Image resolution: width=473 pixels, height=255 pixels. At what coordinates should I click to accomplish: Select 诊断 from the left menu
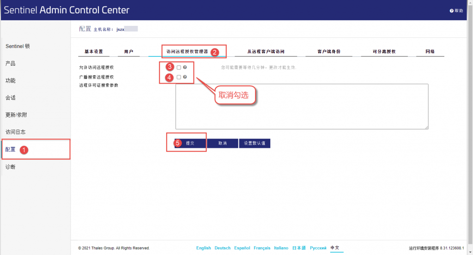pos(11,167)
